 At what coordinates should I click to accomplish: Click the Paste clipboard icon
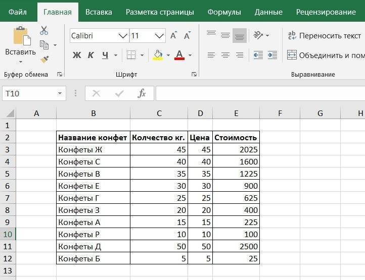coord(21,37)
